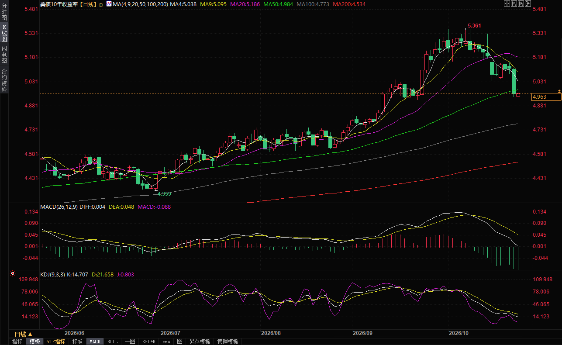Click the jump-to-start chart icon

514,3
